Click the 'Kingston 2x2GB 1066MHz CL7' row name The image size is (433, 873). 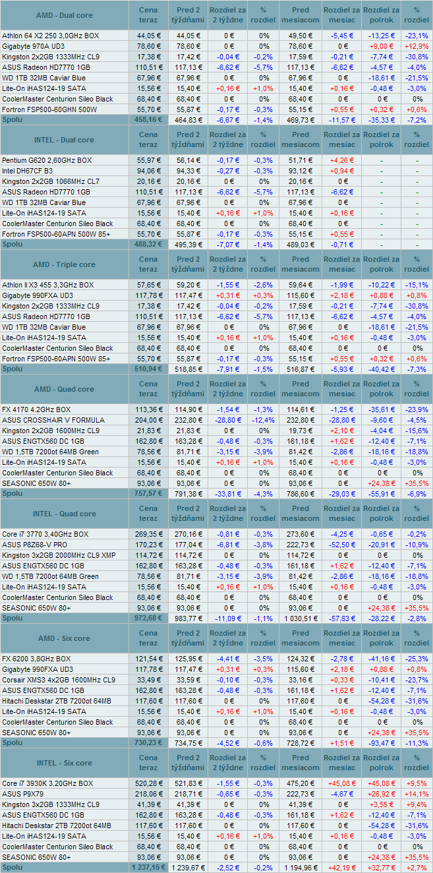click(x=51, y=181)
